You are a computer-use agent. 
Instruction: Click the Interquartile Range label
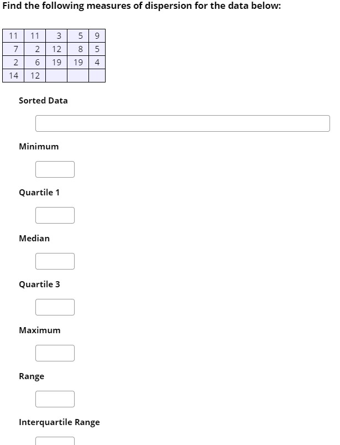pos(60,422)
